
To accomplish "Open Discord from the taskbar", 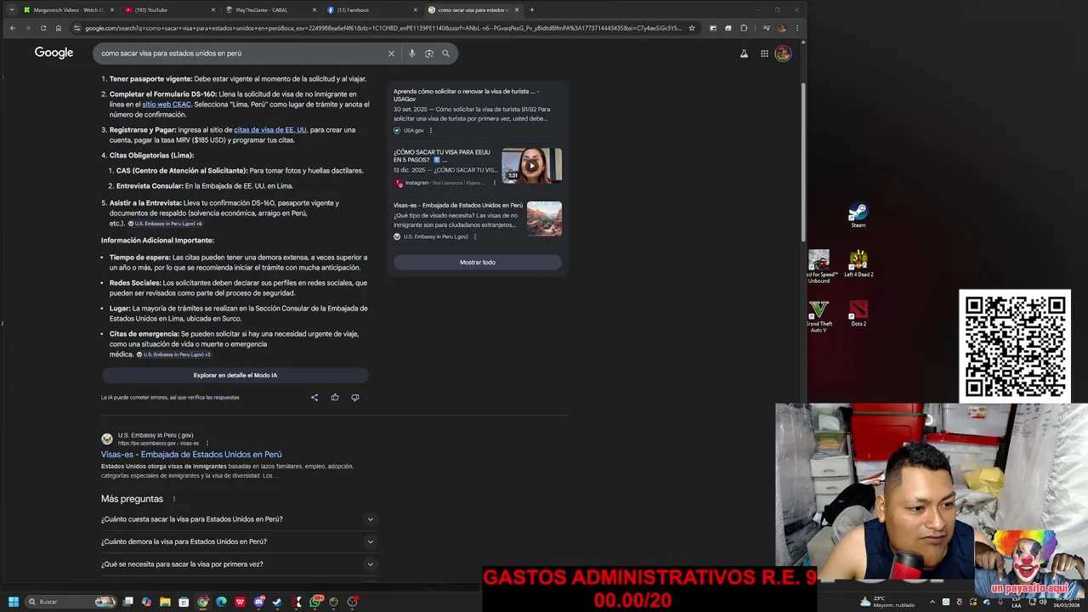I will pos(259,602).
